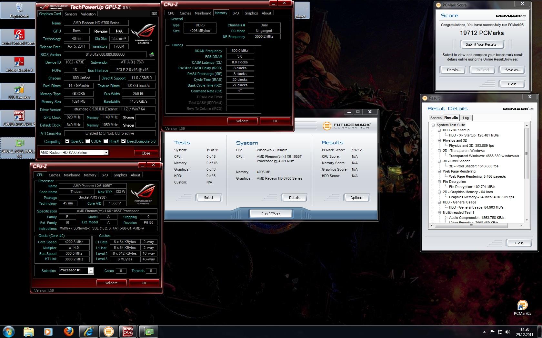Viewport: 542px width, 338px height.
Task: Collapse the HDD - XP Startup node
Action: (439, 130)
